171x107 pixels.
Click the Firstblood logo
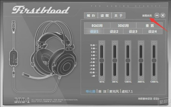coord(41,10)
